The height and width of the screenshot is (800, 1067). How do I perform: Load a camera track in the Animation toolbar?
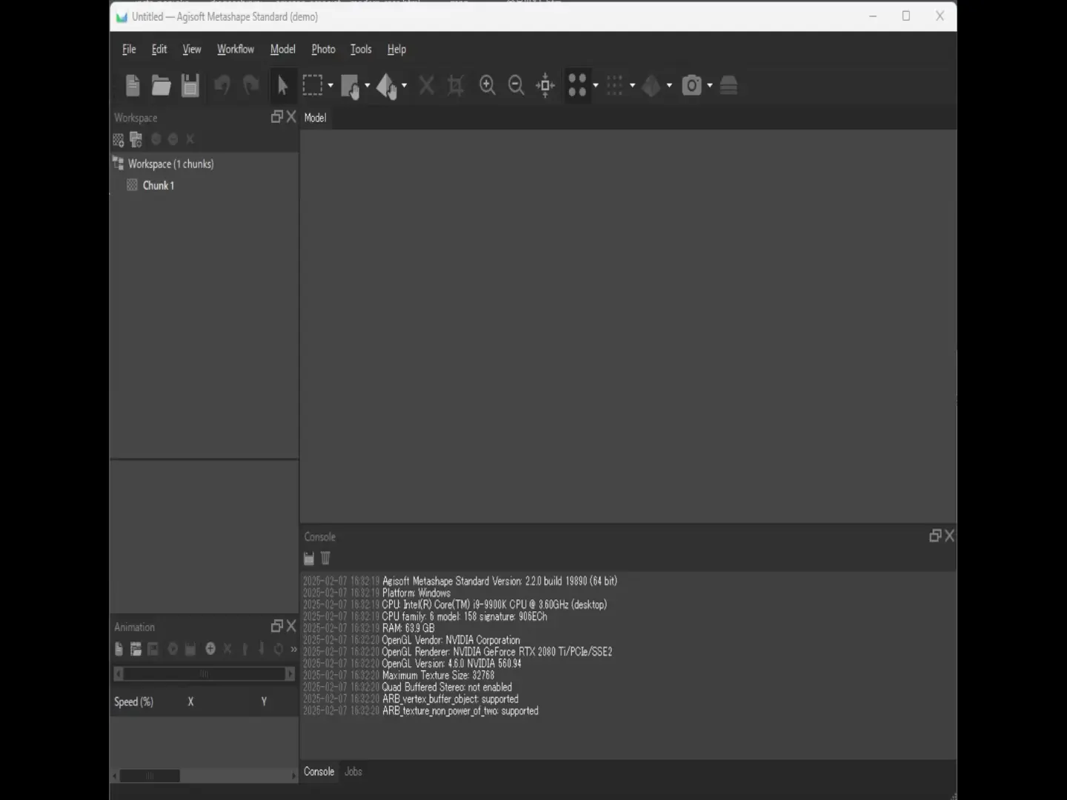click(136, 649)
